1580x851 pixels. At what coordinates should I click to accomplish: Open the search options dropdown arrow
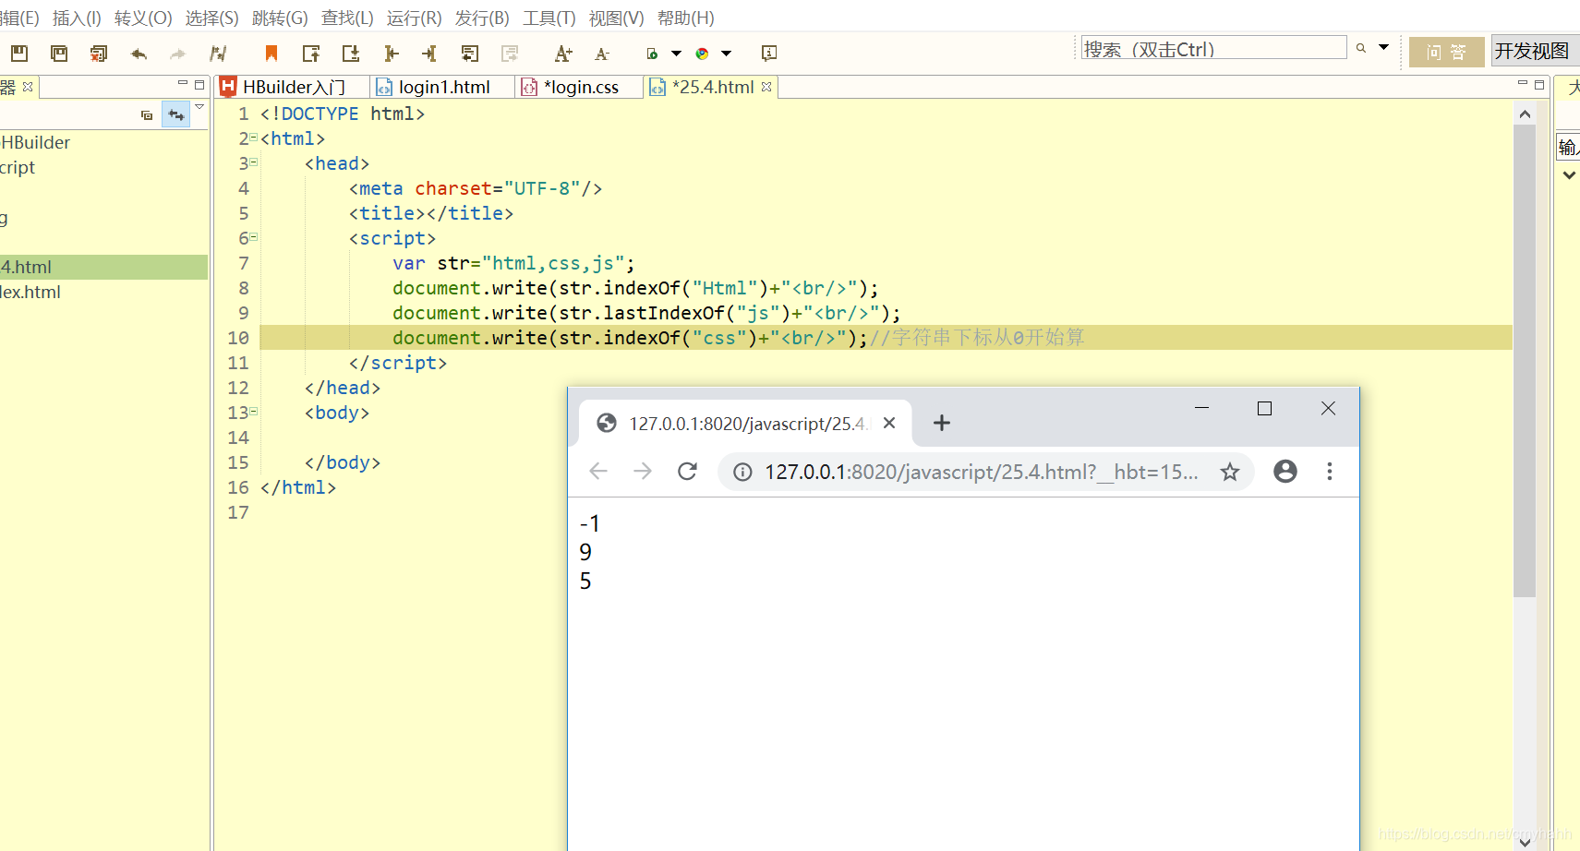pyautogui.click(x=1383, y=47)
